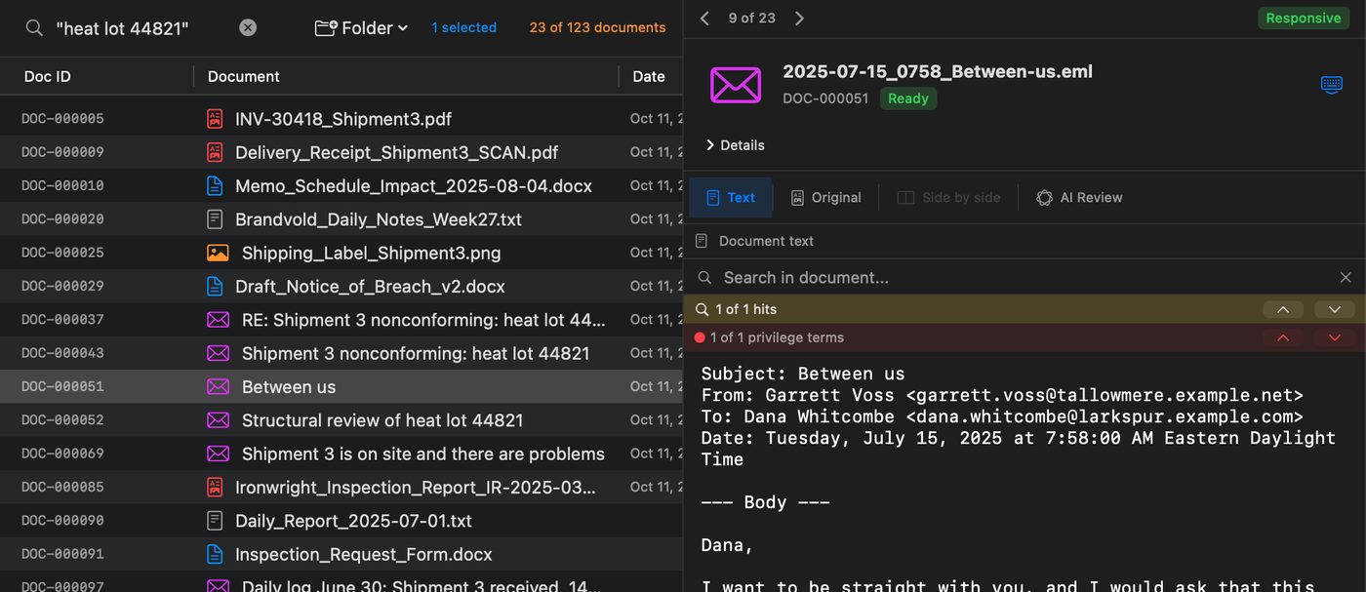The width and height of the screenshot is (1366, 592).
Task: Click the "1 selected" indicator
Action: click(464, 27)
